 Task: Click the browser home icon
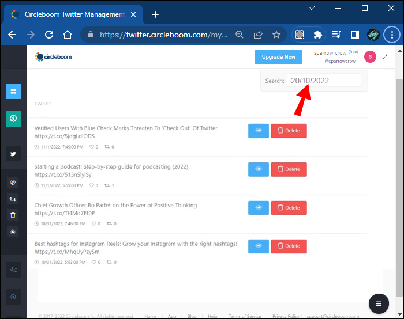tap(68, 35)
